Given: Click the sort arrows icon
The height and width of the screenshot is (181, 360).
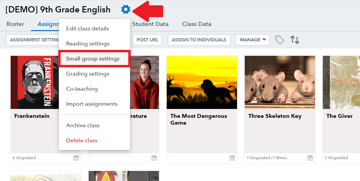Looking at the screenshot, I should coord(295,40).
